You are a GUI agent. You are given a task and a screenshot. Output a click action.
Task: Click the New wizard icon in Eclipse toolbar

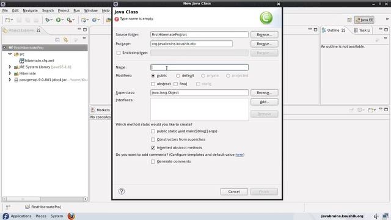coord(7,20)
